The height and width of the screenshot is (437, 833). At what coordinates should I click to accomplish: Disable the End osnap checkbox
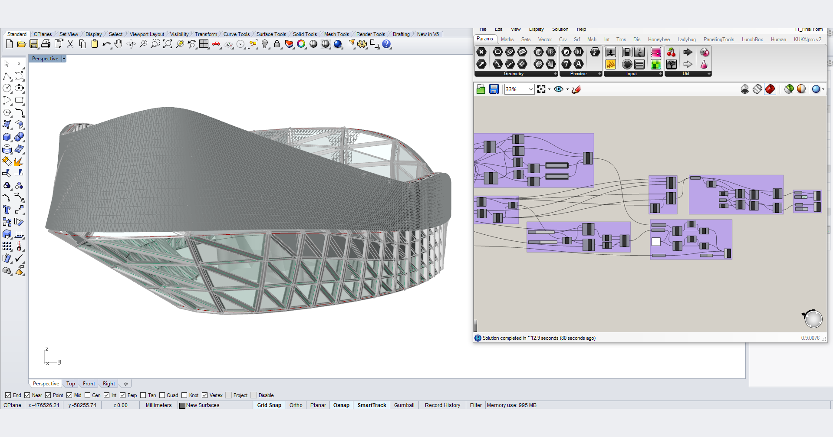coord(7,395)
